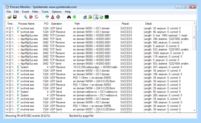The height and width of the screenshot is (123, 201).
Task: Click the Open log file icon
Action: coord(9,17)
